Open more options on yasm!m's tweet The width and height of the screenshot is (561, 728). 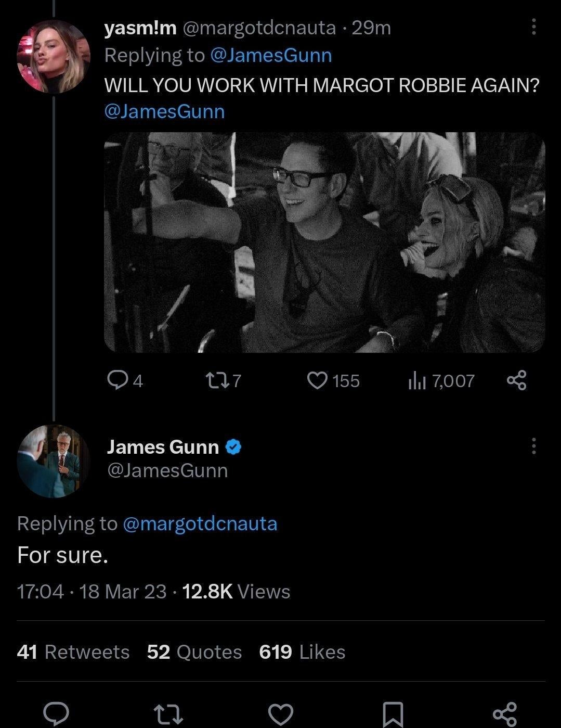click(533, 27)
